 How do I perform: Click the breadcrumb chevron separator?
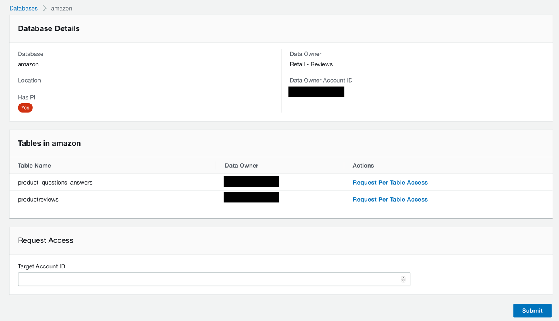click(x=45, y=8)
